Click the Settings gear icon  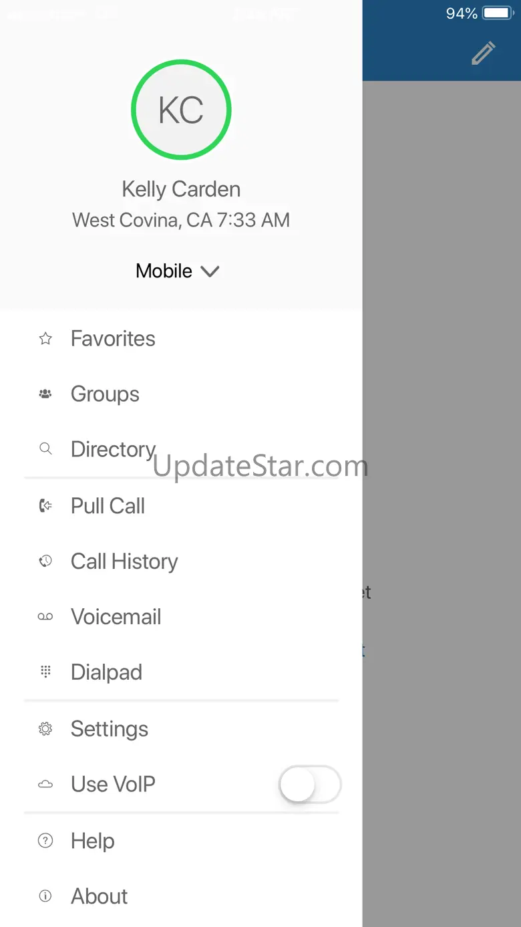click(45, 729)
